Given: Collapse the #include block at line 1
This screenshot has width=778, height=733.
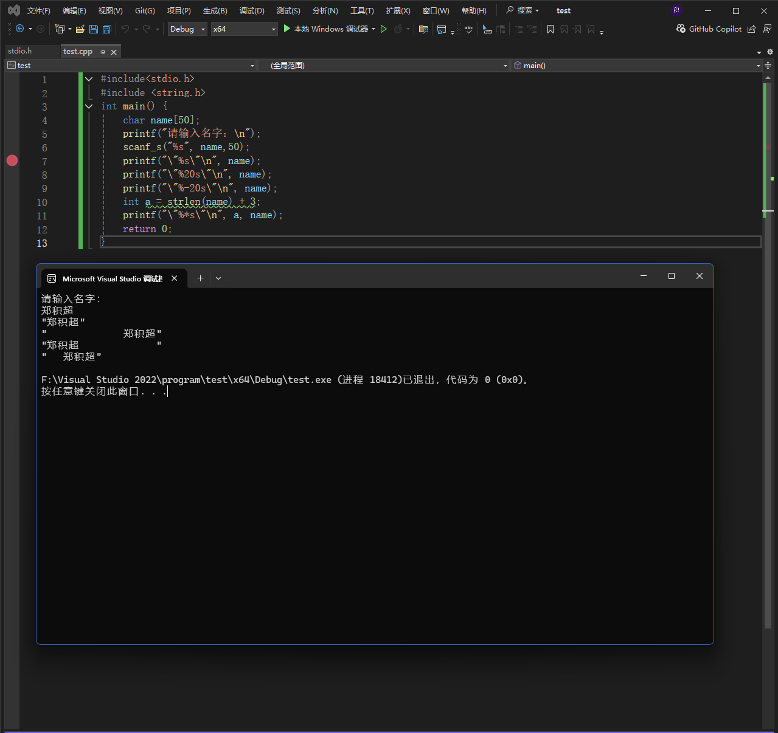Looking at the screenshot, I should tap(89, 79).
